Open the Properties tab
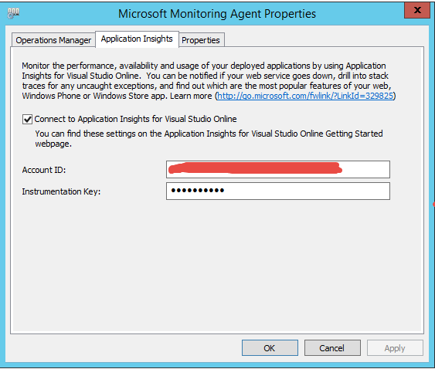Viewport: 435px width, 369px height. pos(201,40)
